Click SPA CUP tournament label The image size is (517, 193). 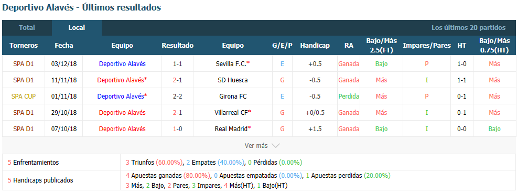tap(24, 97)
